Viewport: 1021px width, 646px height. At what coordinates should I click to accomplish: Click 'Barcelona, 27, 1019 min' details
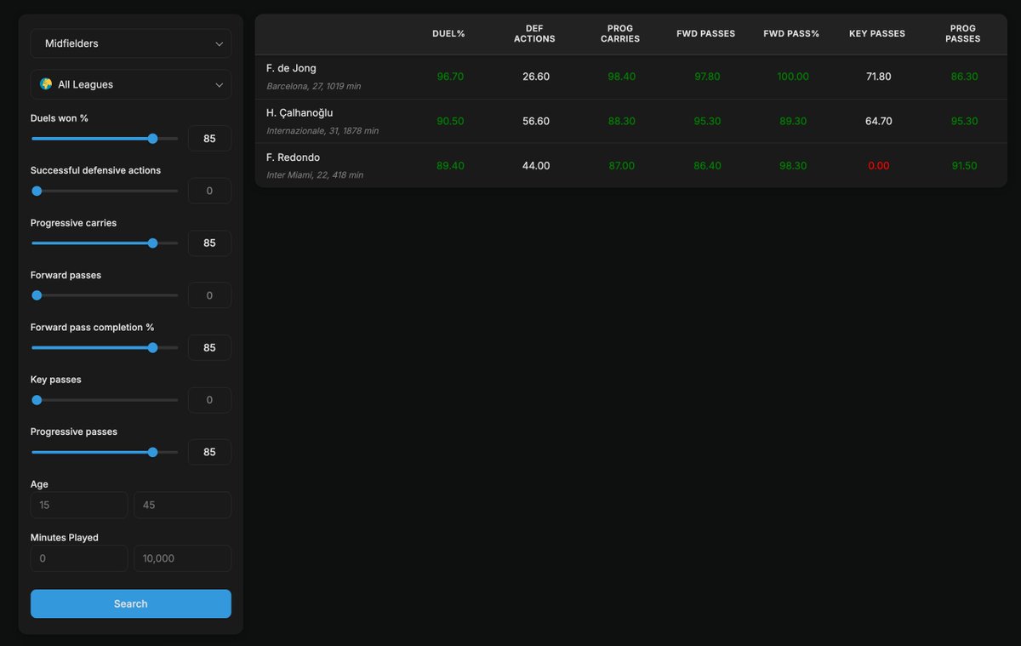pos(314,87)
